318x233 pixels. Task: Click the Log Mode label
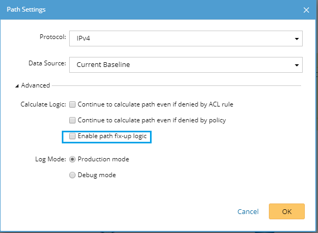51,159
